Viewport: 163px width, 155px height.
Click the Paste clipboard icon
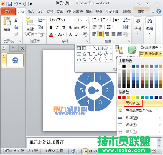tap(7, 21)
